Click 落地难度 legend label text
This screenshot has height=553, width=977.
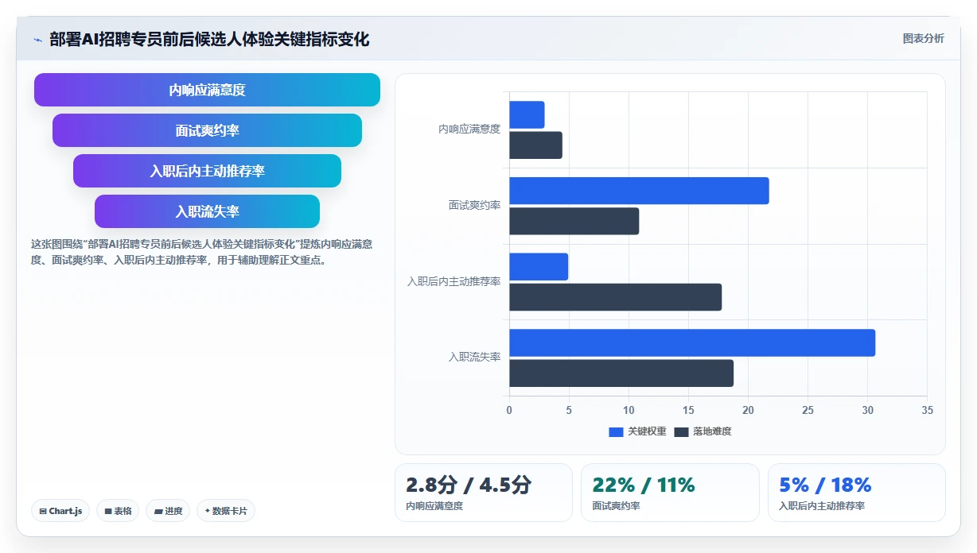click(x=712, y=431)
